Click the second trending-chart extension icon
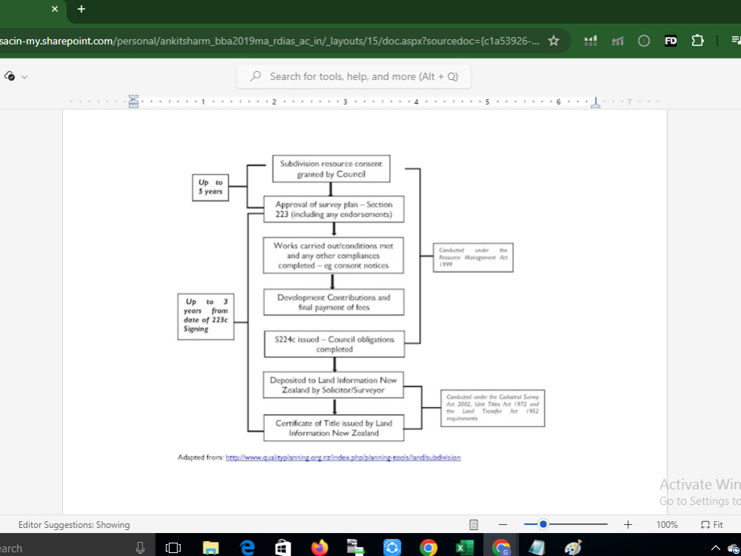 [x=617, y=41]
